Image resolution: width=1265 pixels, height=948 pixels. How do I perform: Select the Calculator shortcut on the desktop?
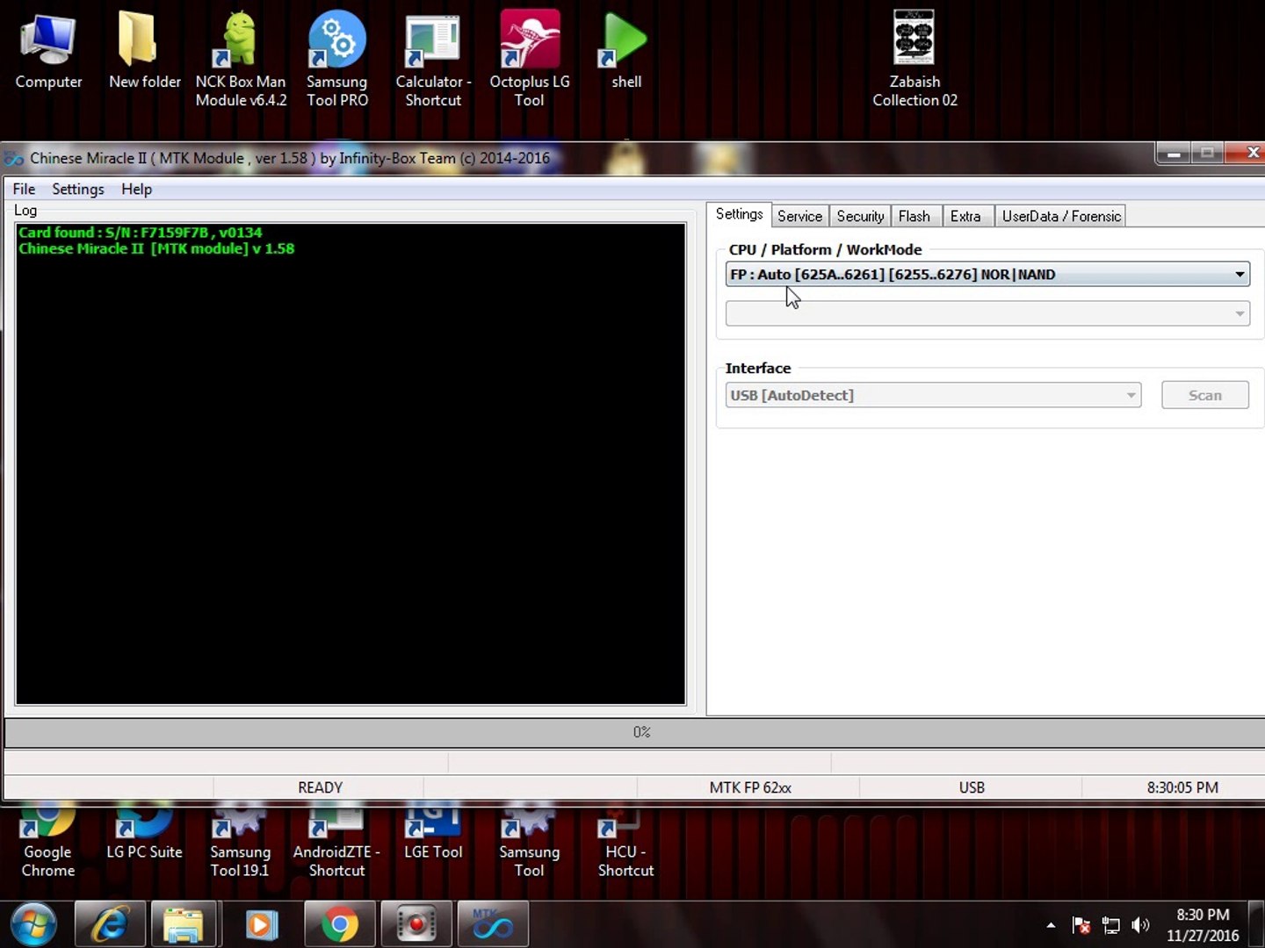point(433,60)
